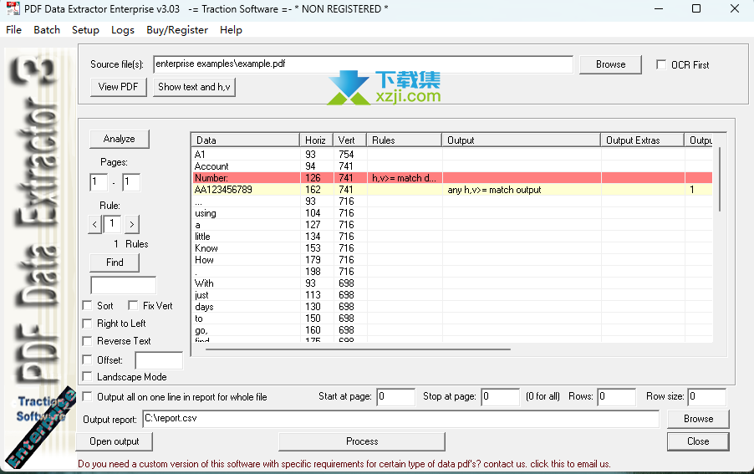Select the 'AA123456789' row
This screenshot has width=754, height=474.
point(452,190)
